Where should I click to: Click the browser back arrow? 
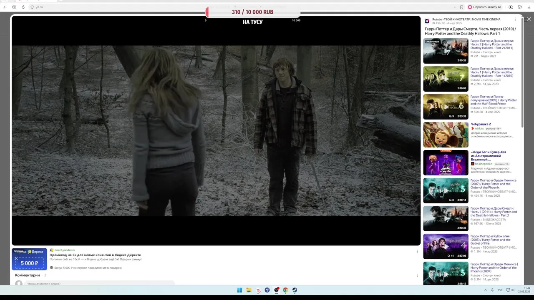point(5,7)
